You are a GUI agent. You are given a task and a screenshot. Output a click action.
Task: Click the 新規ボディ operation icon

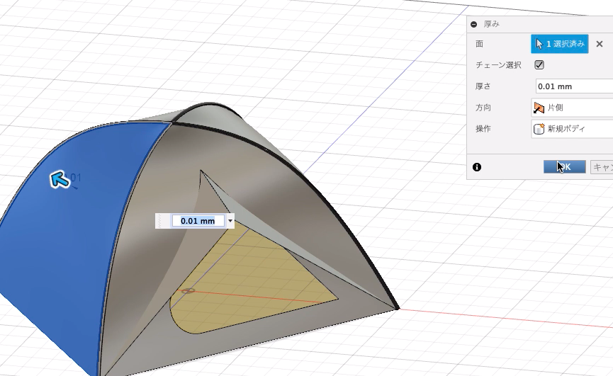[539, 129]
